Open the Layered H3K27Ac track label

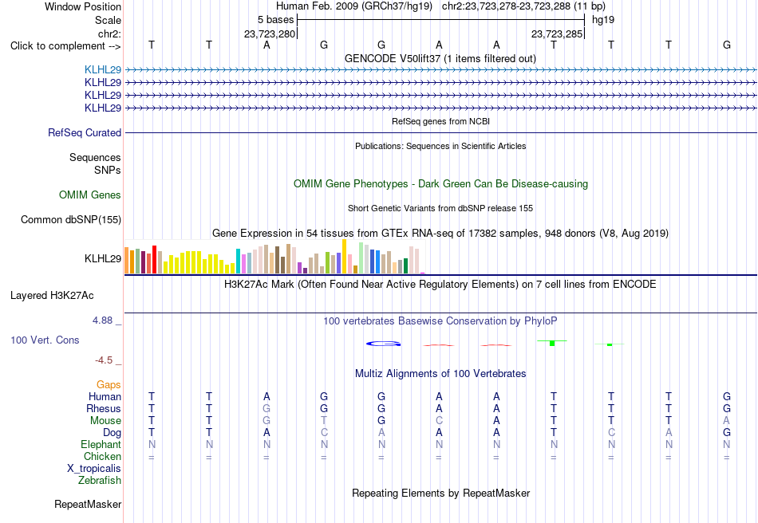click(52, 296)
